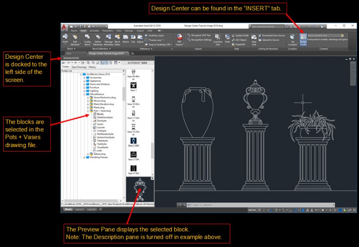Launch the Create Block tool
Screen dimensions: 359x247
[87, 39]
